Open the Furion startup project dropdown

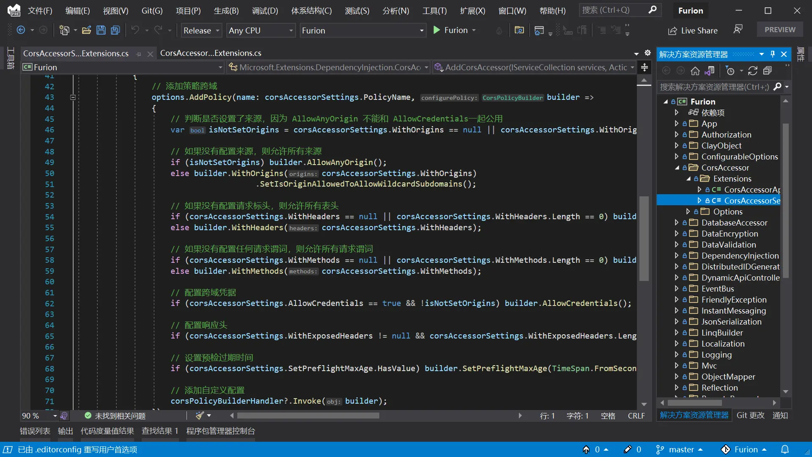coord(362,30)
